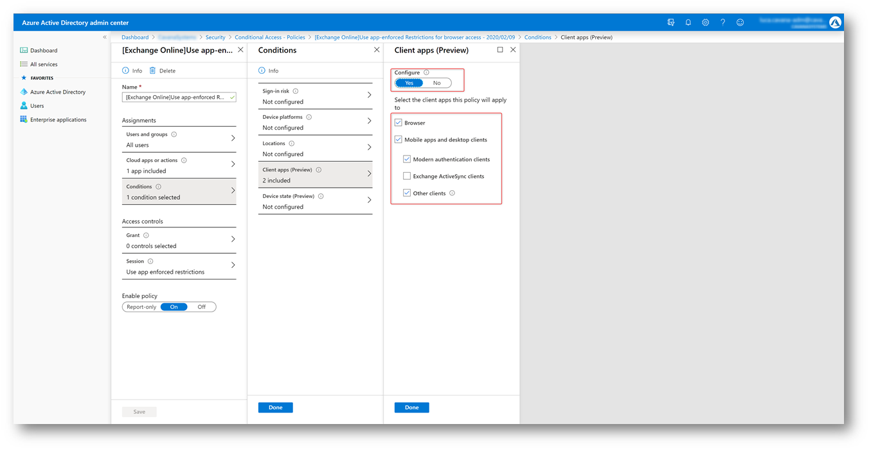Viewport: 871px width, 451px height.
Task: Expand the Conditions assignment chevron
Action: pos(233,191)
